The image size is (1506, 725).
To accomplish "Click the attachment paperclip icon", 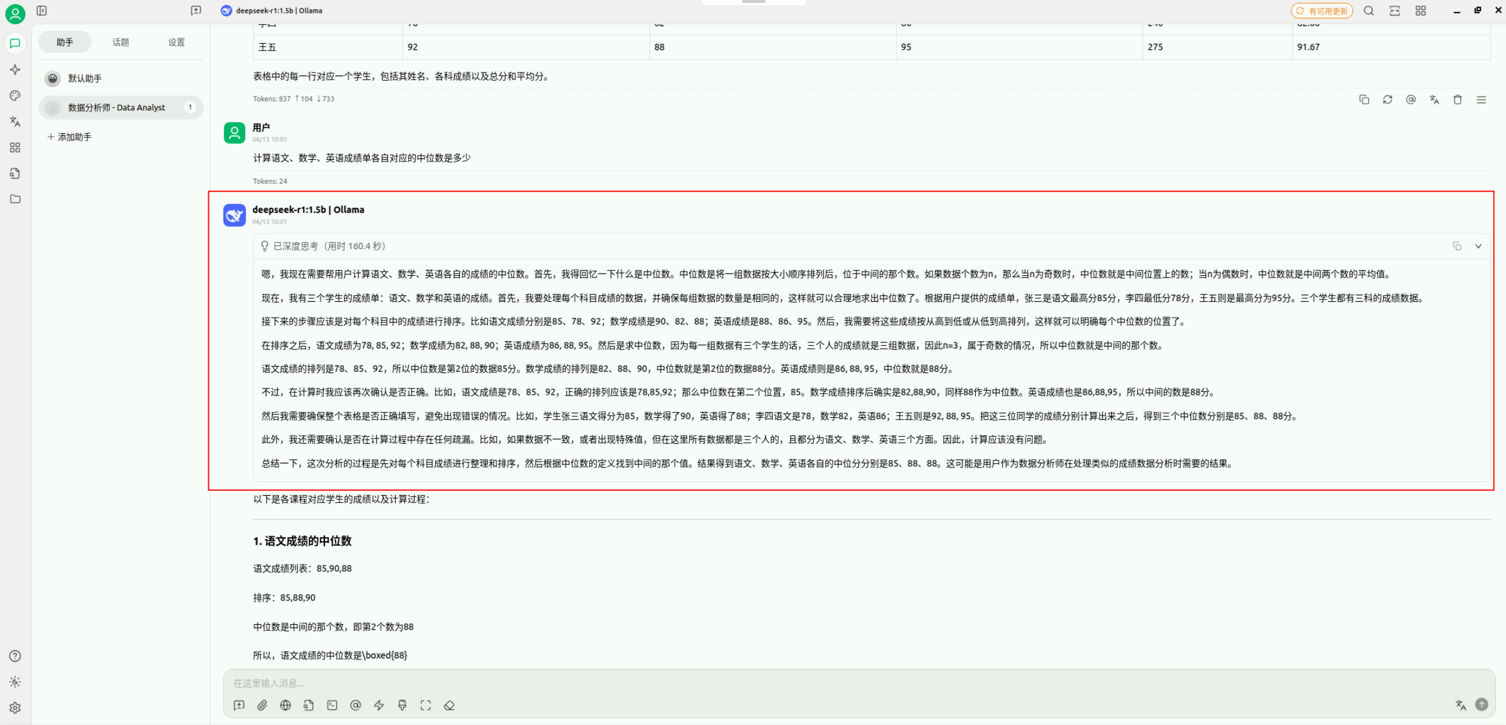I will point(262,705).
